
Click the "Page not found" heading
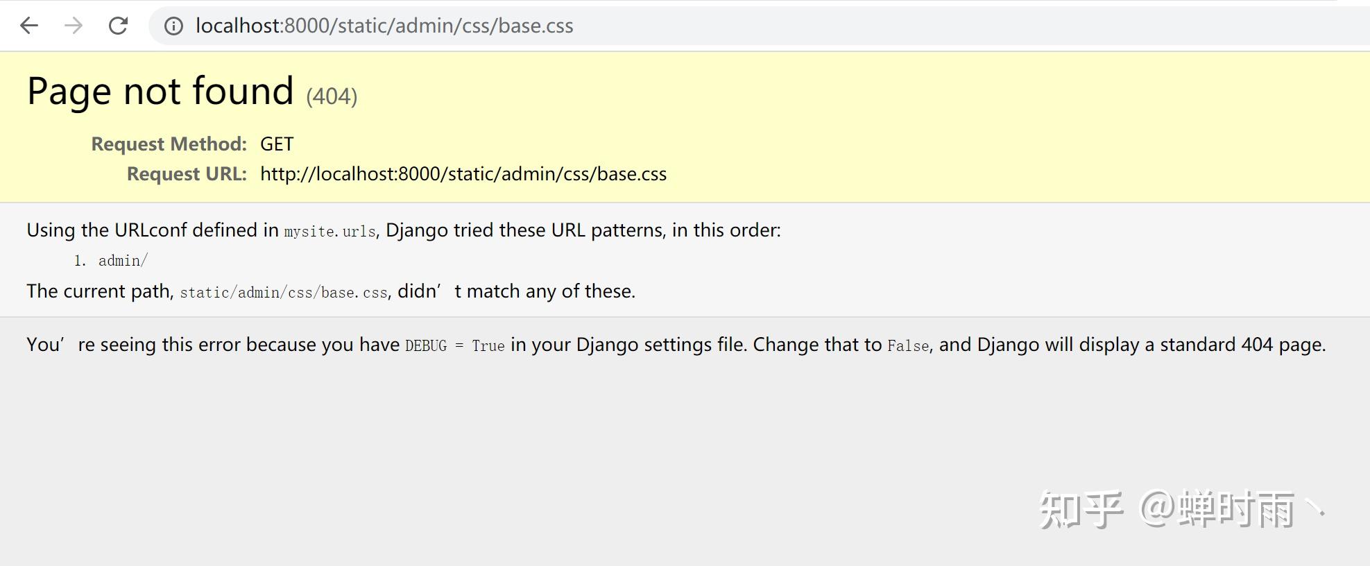coord(160,91)
